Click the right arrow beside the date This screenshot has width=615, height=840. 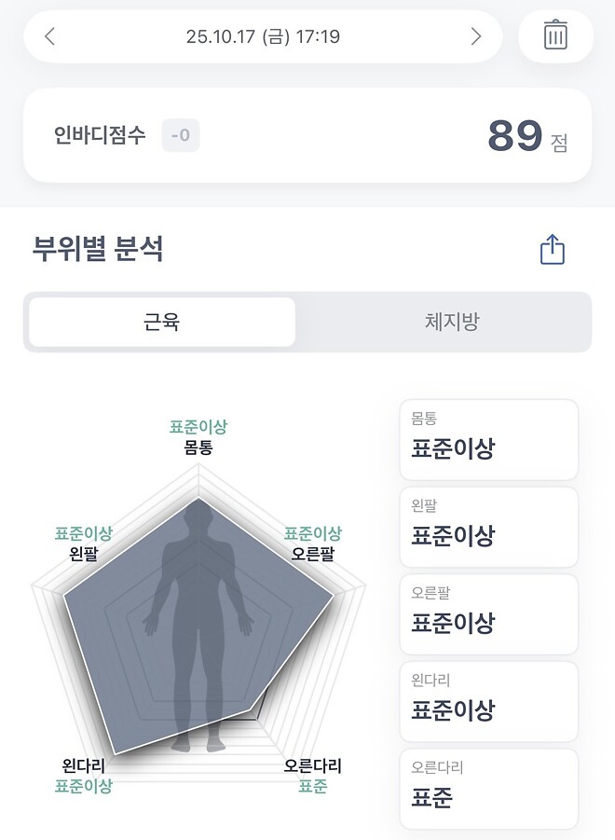click(476, 36)
